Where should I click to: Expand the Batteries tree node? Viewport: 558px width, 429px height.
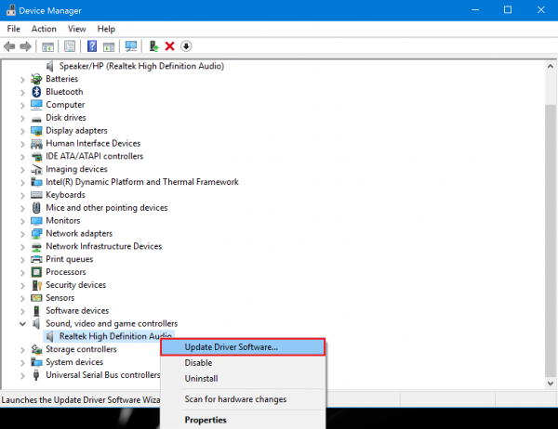pos(22,80)
